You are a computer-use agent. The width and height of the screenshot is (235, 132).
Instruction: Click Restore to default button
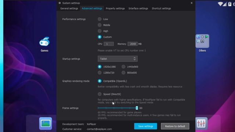175,126
